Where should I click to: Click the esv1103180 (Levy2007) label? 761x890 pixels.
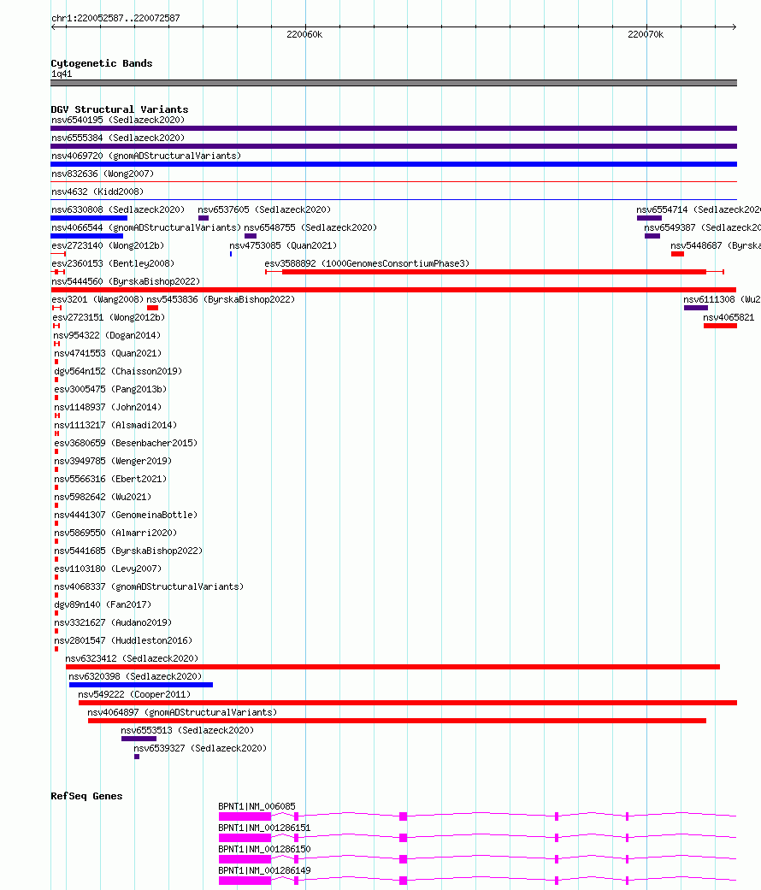(108, 569)
